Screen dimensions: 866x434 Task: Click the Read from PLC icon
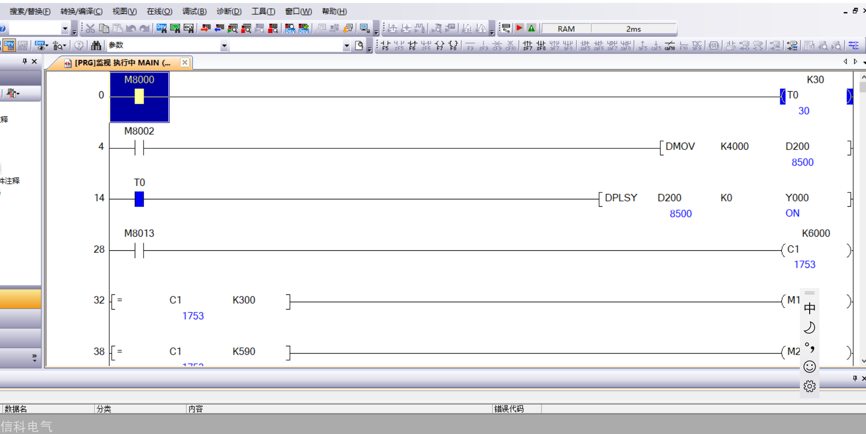(219, 28)
